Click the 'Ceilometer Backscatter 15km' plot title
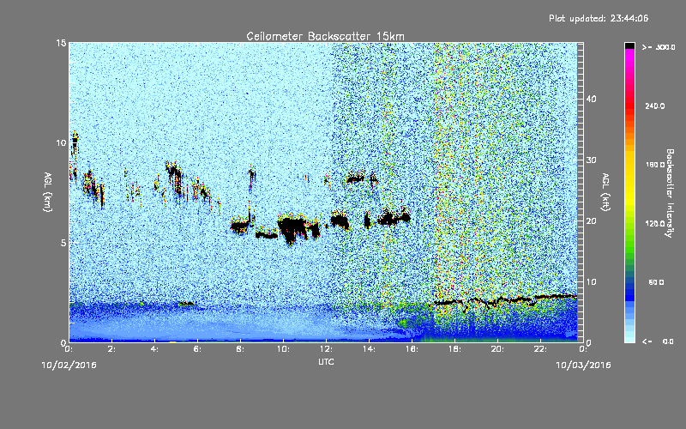This screenshot has height=429, width=686. pos(325,36)
